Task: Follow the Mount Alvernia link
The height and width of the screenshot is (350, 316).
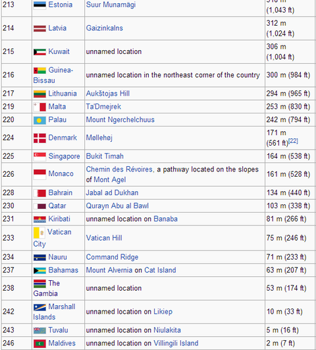Action: [109, 270]
